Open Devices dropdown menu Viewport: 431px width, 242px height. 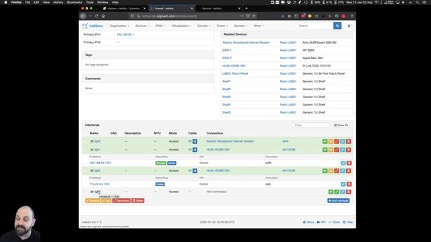point(142,26)
